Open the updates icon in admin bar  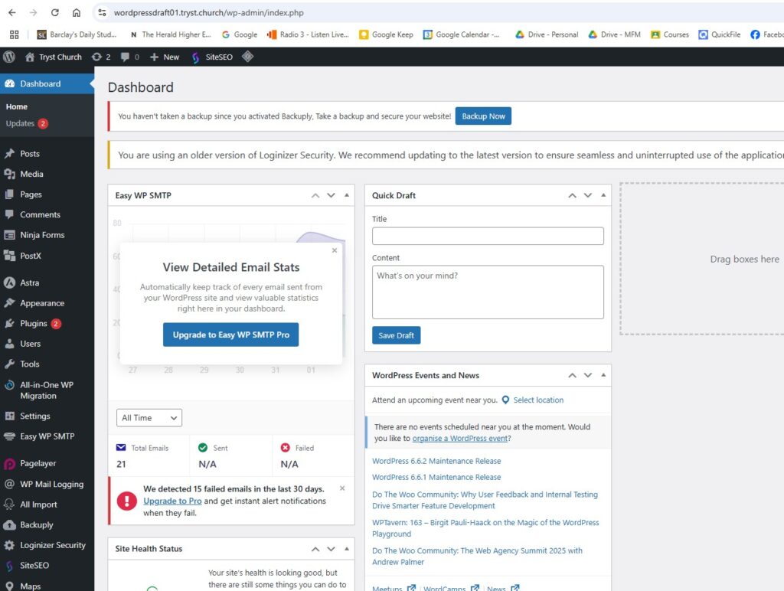coord(101,57)
